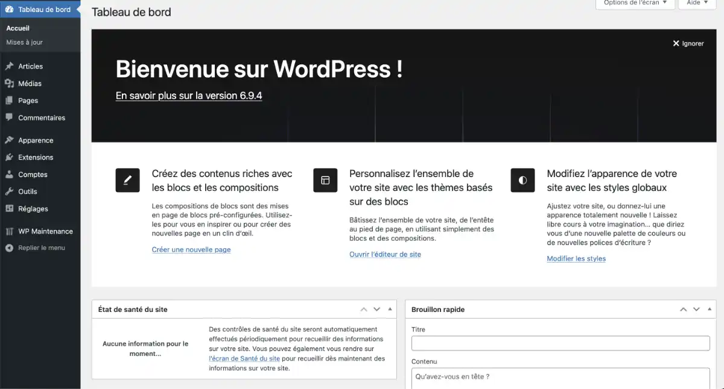This screenshot has height=389, width=724.
Task: Open the Options de l'écran dropdown
Action: coord(635,3)
